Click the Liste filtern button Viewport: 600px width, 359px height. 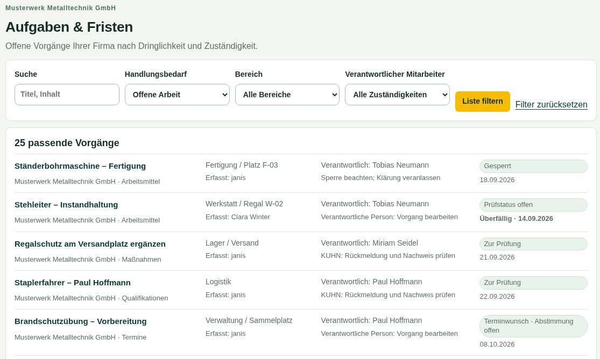click(x=483, y=102)
